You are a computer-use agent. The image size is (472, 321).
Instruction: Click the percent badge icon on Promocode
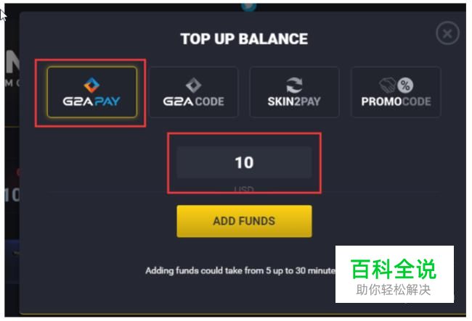point(405,86)
